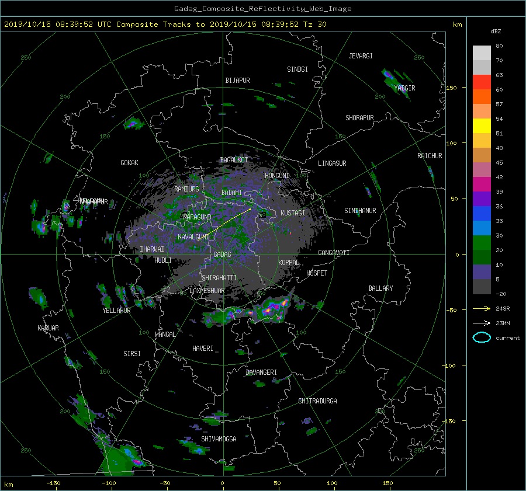This screenshot has width=526, height=491.
Task: Click the current legend label
Action: click(x=508, y=338)
